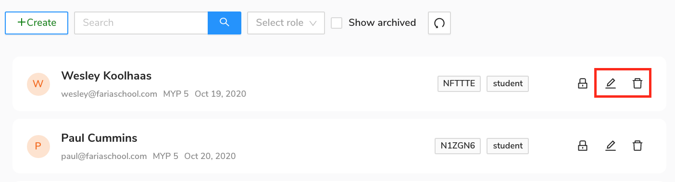675x182 pixels.
Task: Click Paul's student role tag
Action: [x=508, y=146]
